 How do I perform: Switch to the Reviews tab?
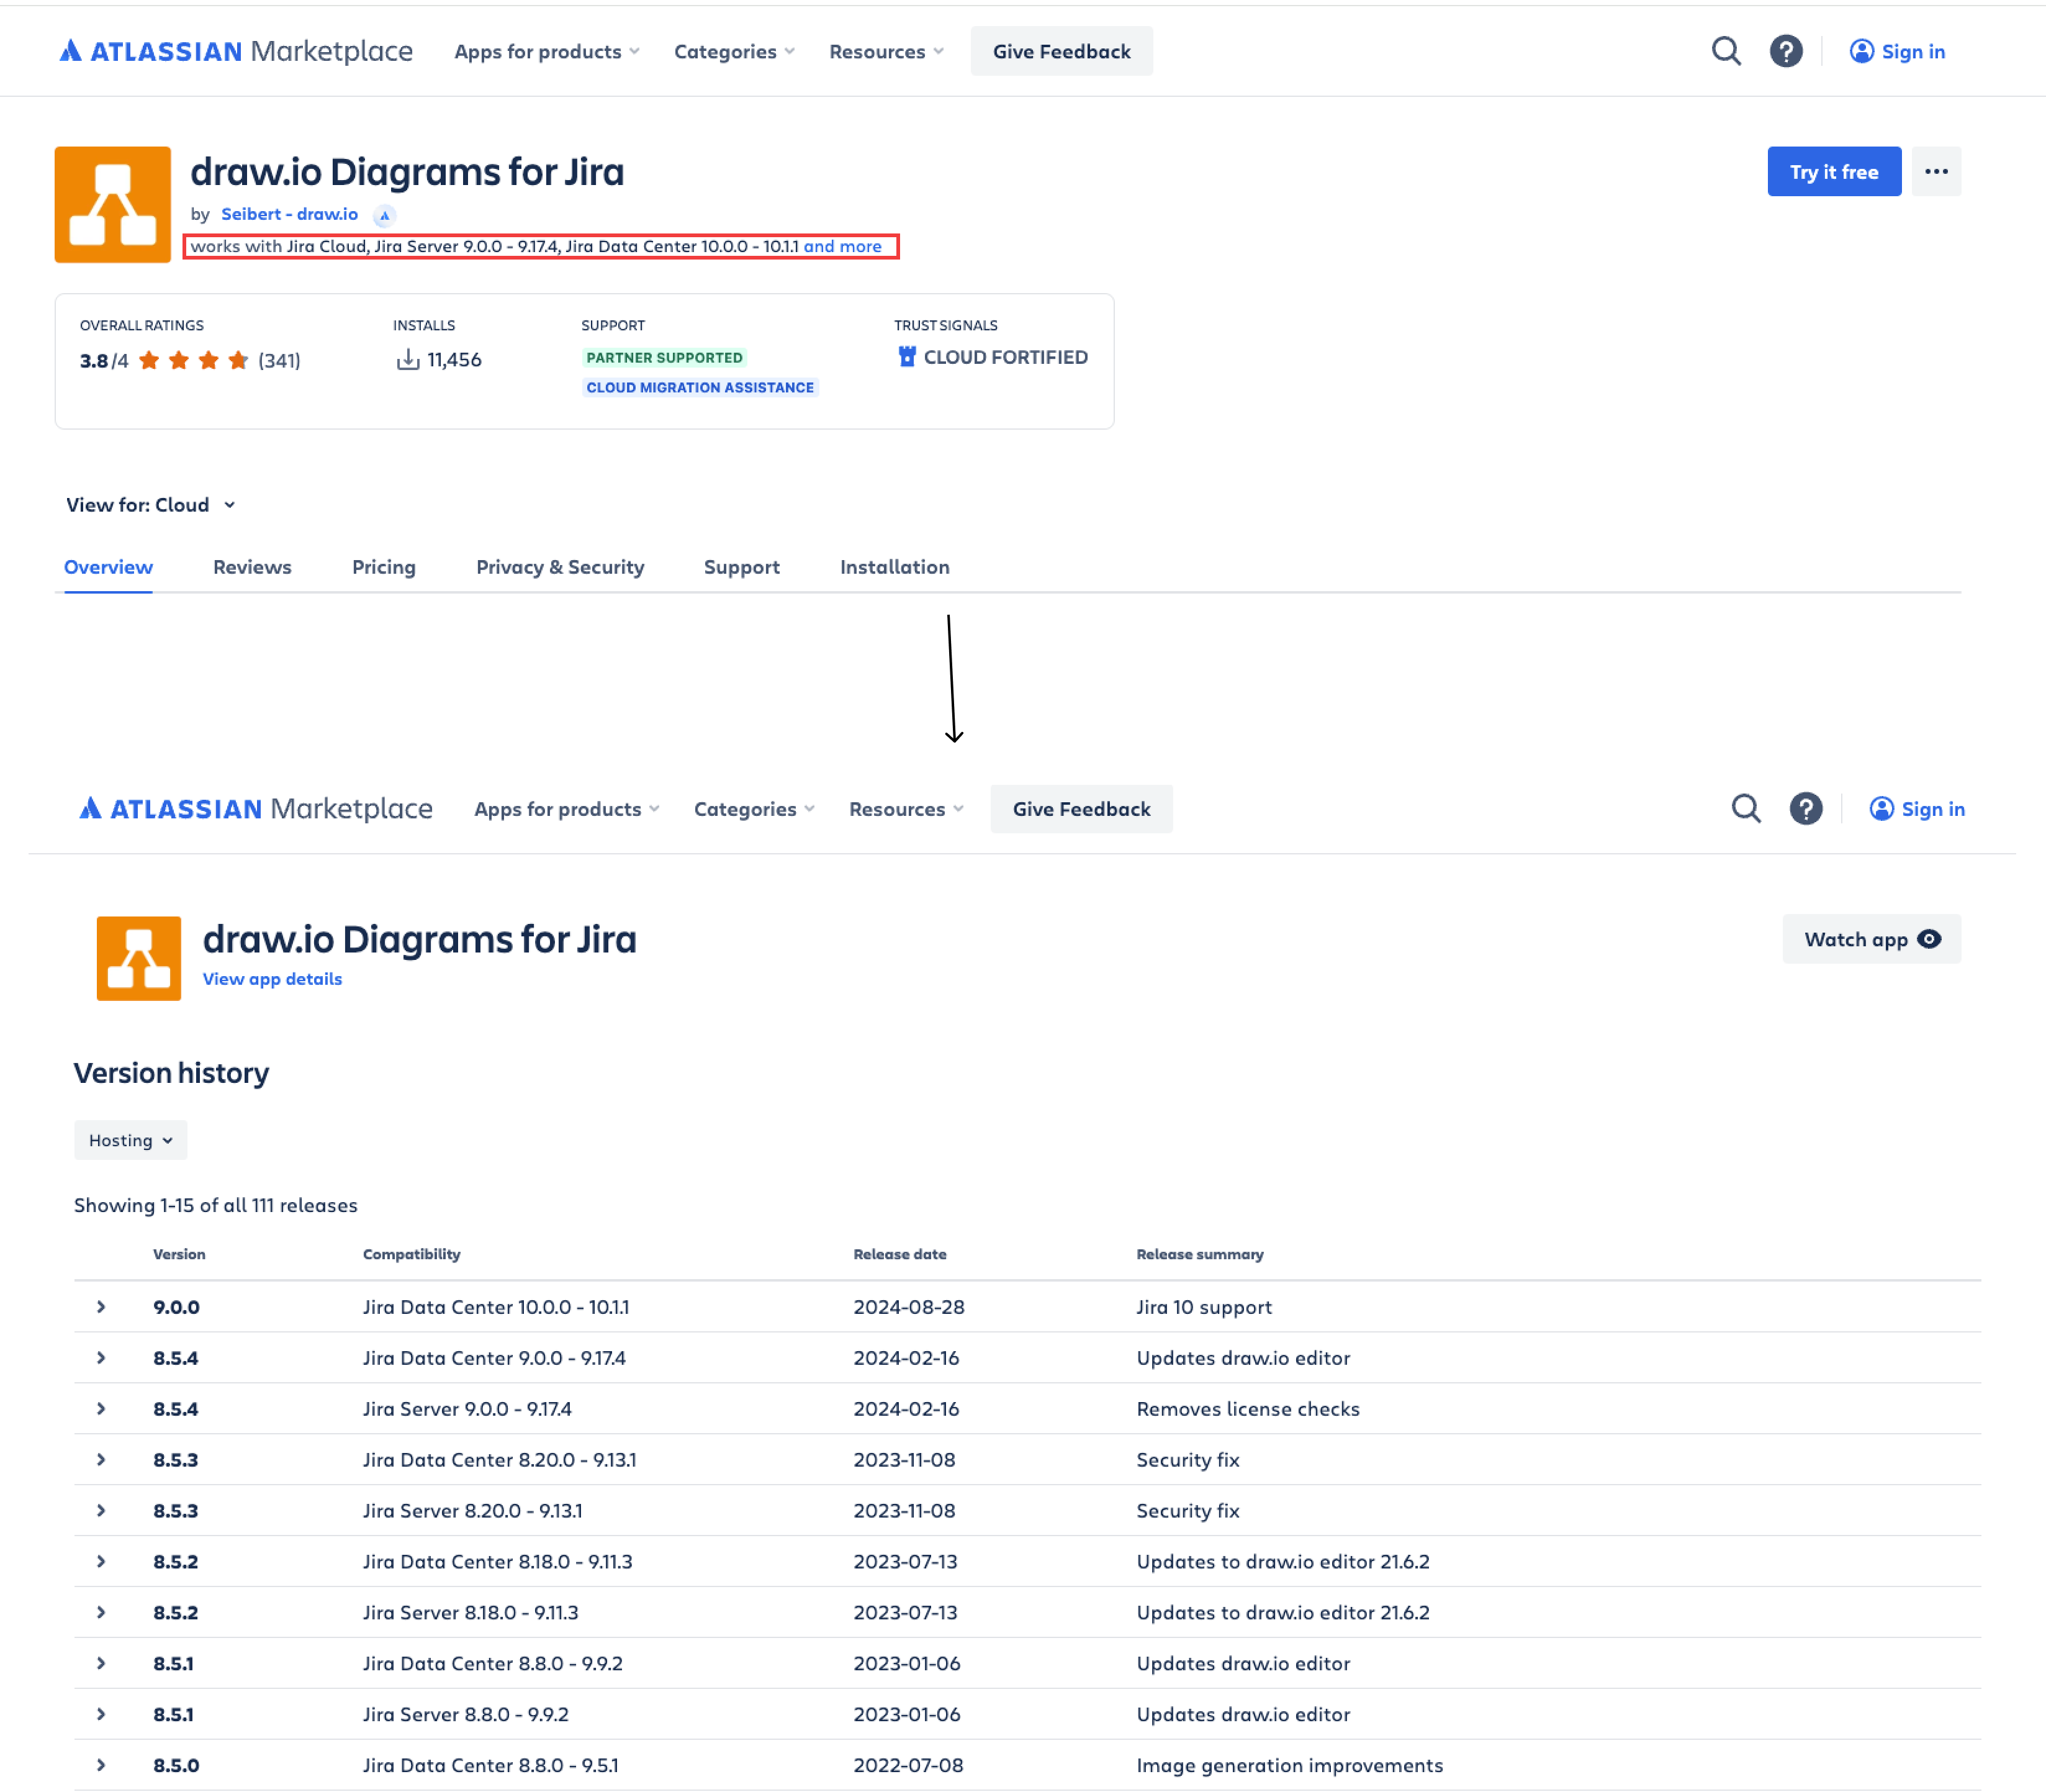(252, 567)
